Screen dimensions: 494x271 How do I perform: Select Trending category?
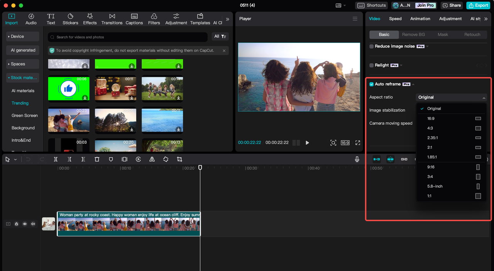(20, 103)
